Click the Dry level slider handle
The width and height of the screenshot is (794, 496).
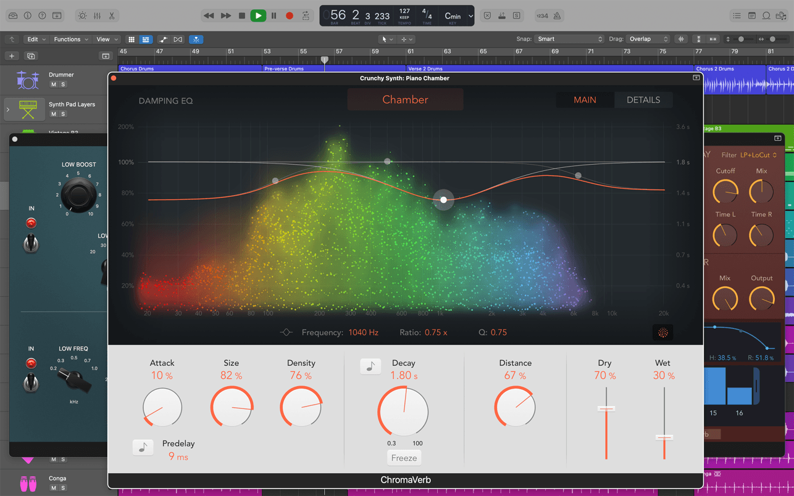pyautogui.click(x=606, y=408)
